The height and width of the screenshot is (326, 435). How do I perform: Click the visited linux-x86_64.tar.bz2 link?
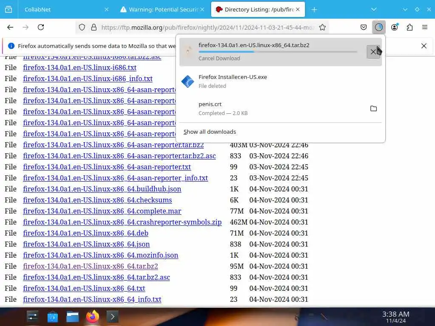click(x=90, y=267)
